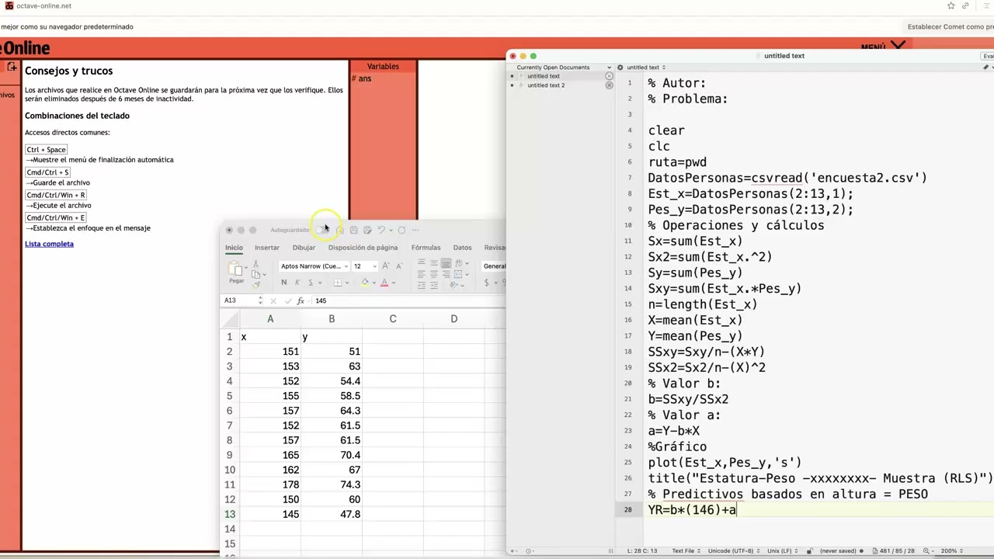Image resolution: width=994 pixels, height=559 pixels.
Task: Toggle bold N formatting
Action: pos(283,283)
